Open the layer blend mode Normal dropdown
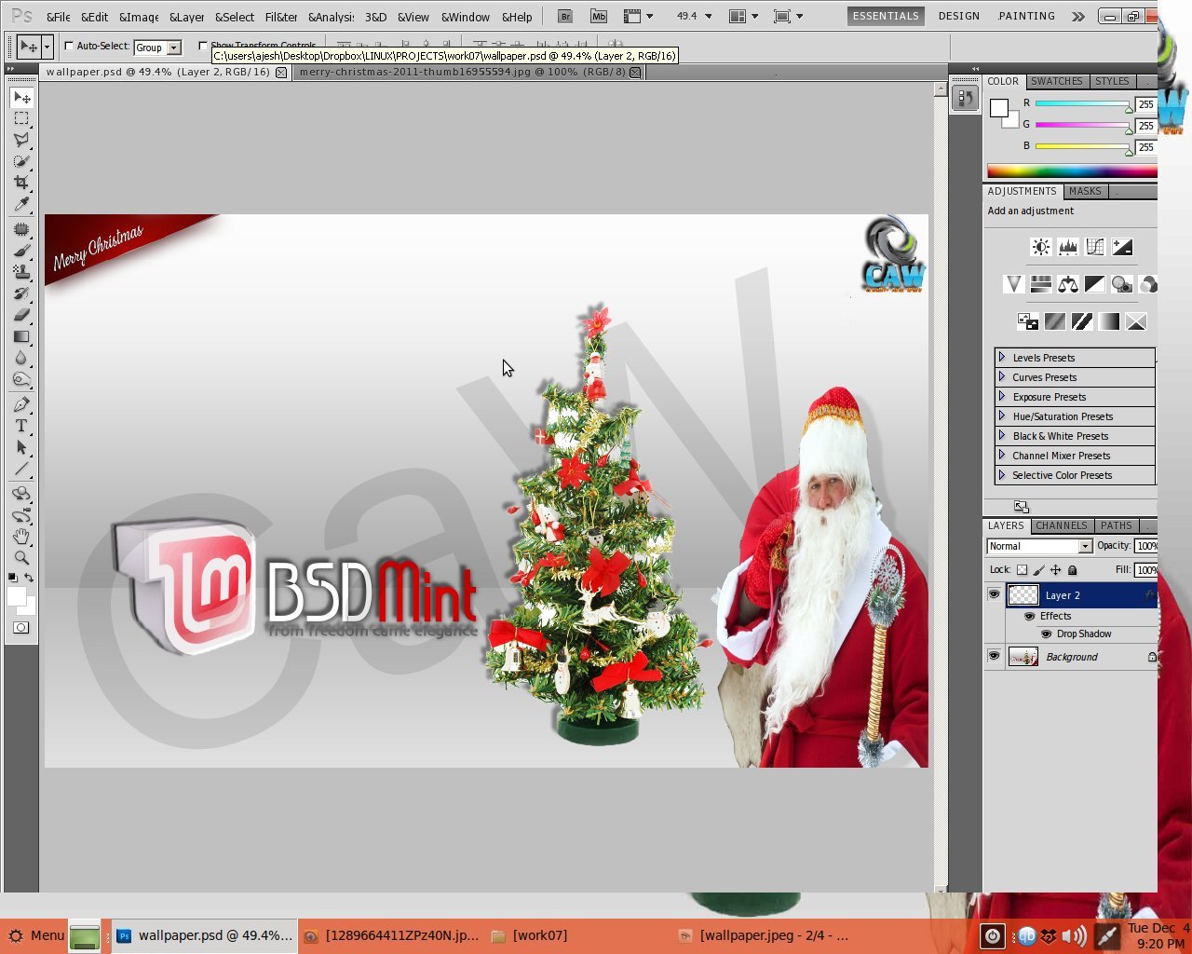 click(1039, 546)
